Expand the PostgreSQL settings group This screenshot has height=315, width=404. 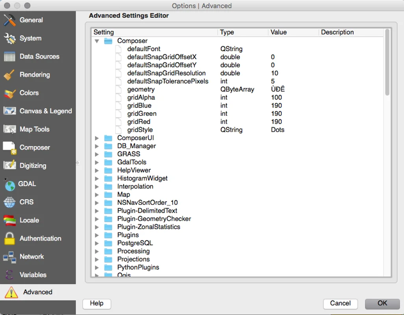point(97,243)
